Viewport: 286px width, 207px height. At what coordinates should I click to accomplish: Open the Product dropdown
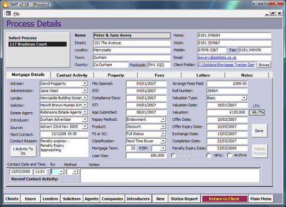pos(163,127)
